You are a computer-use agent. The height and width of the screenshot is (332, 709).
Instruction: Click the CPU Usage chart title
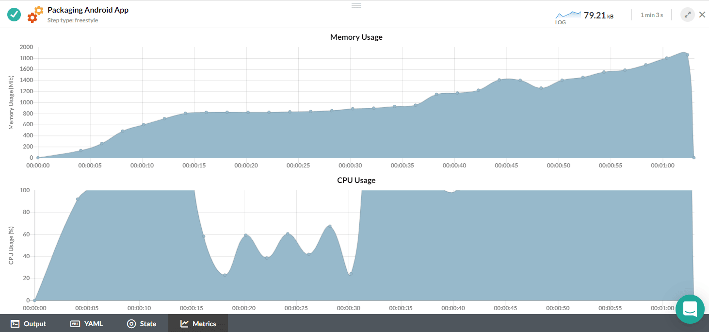pyautogui.click(x=356, y=180)
